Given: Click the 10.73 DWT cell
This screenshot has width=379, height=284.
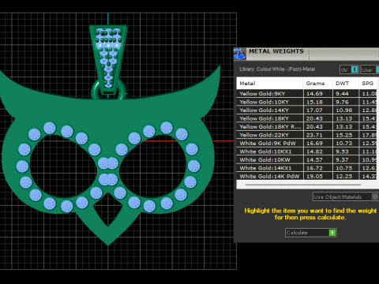Looking at the screenshot, I should coord(346,144).
